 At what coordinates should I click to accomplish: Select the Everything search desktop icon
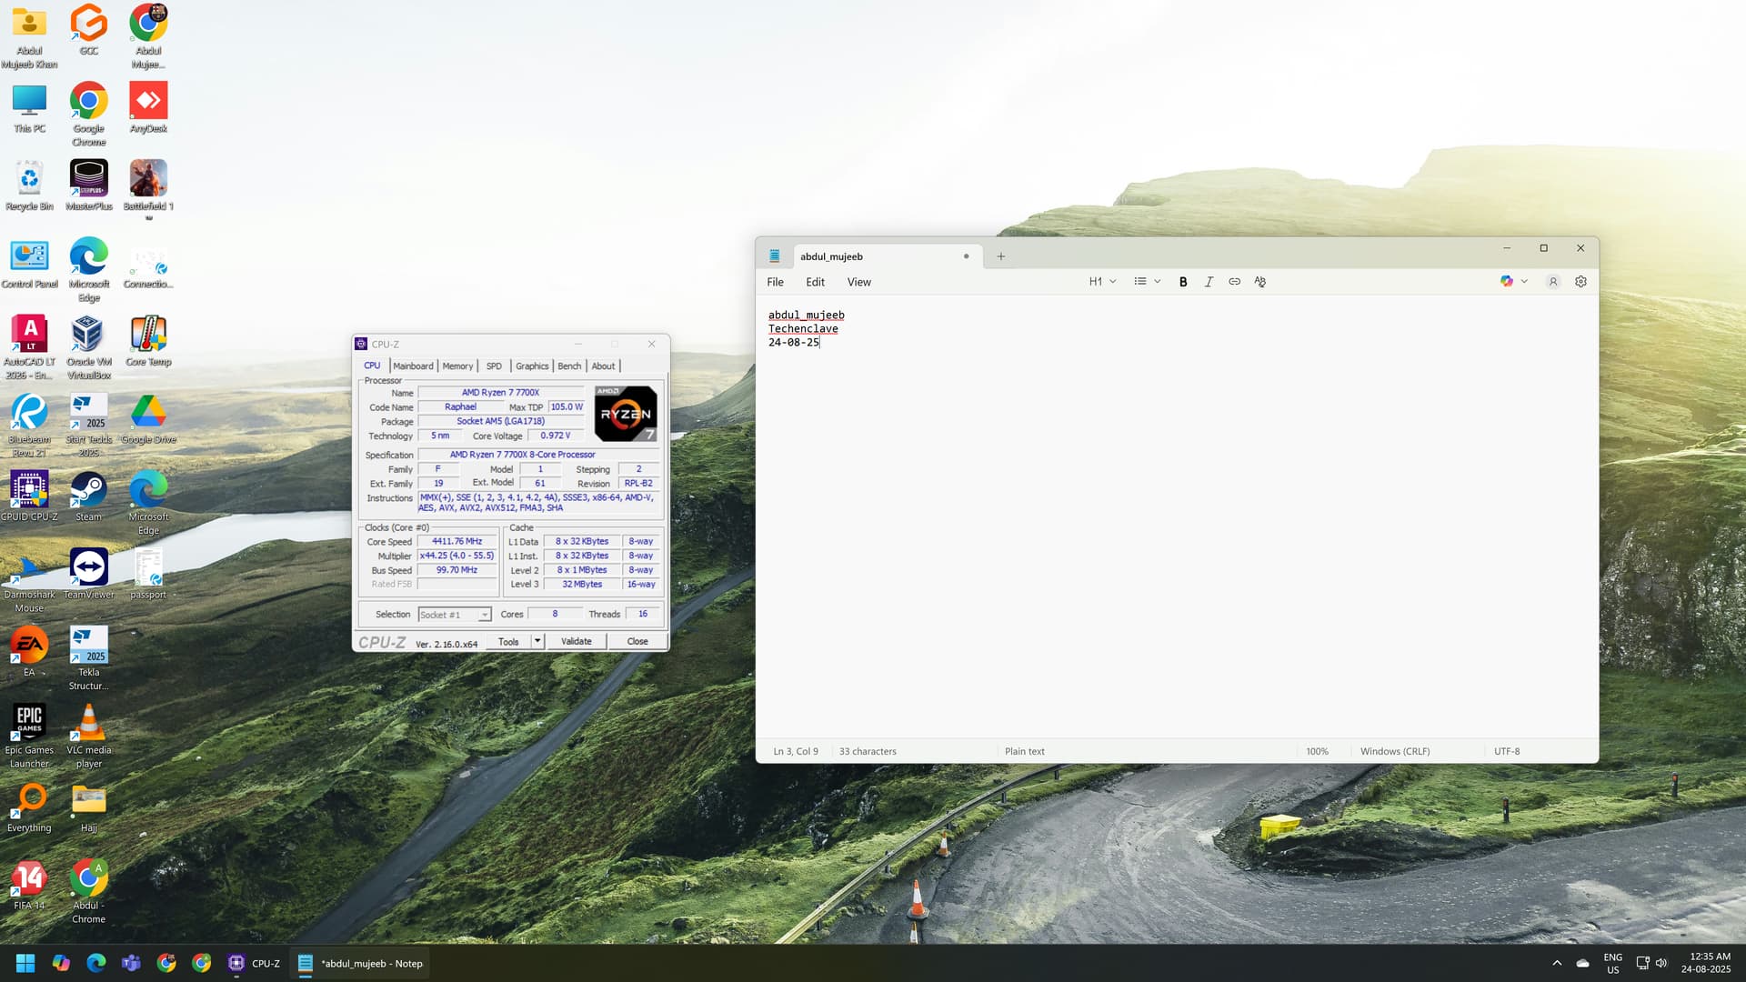[x=29, y=807]
